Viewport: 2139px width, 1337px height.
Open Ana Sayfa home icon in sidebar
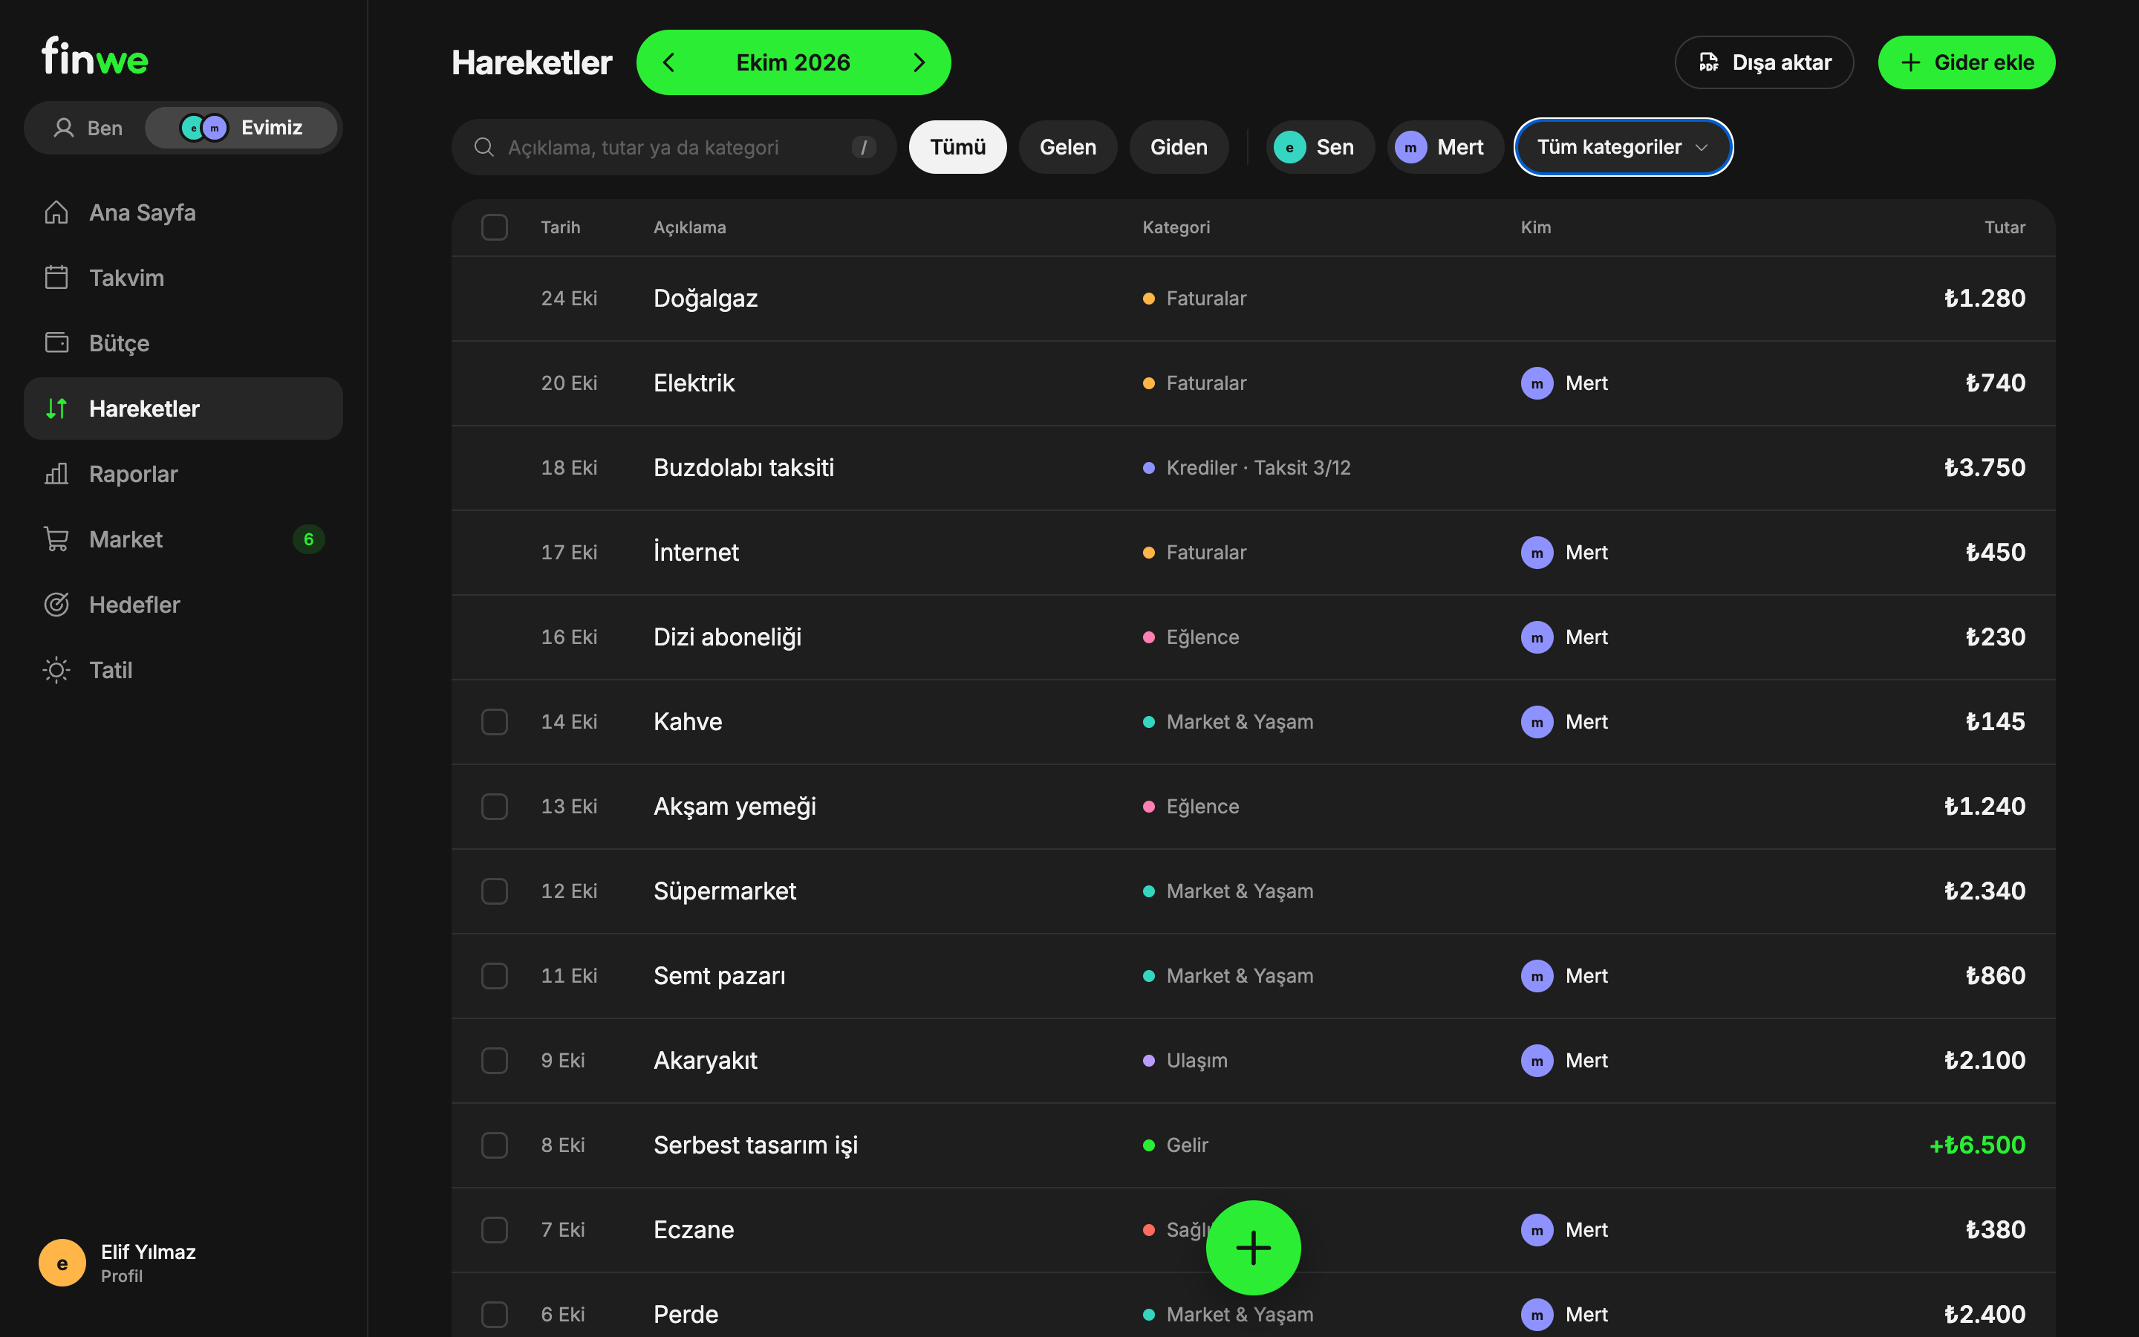click(x=56, y=212)
